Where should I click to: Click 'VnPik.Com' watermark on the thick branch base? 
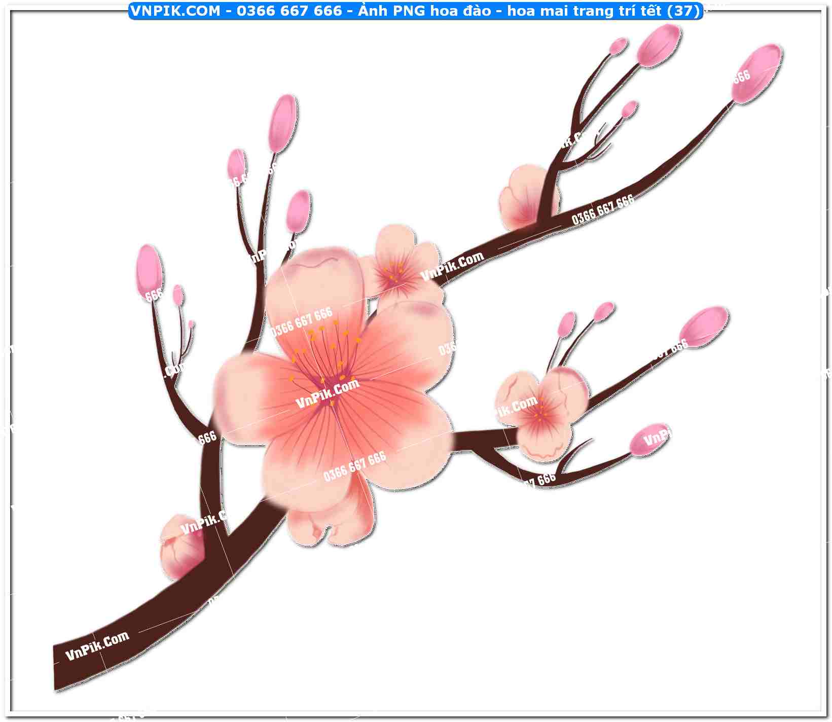[x=97, y=646]
